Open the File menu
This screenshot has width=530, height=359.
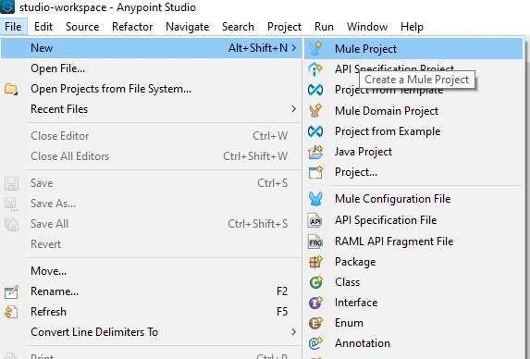tap(13, 27)
